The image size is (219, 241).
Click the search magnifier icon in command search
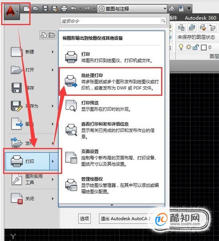click(163, 21)
